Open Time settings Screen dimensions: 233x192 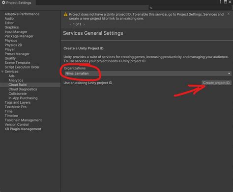pyautogui.click(x=8, y=111)
